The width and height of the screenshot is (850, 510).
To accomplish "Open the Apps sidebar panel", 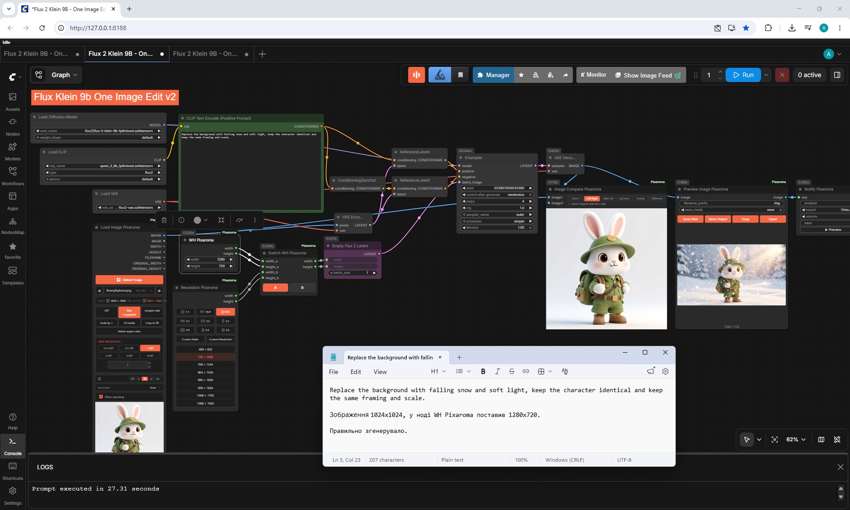I will (x=13, y=201).
